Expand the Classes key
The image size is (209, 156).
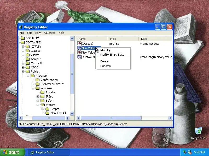(x=23, y=51)
